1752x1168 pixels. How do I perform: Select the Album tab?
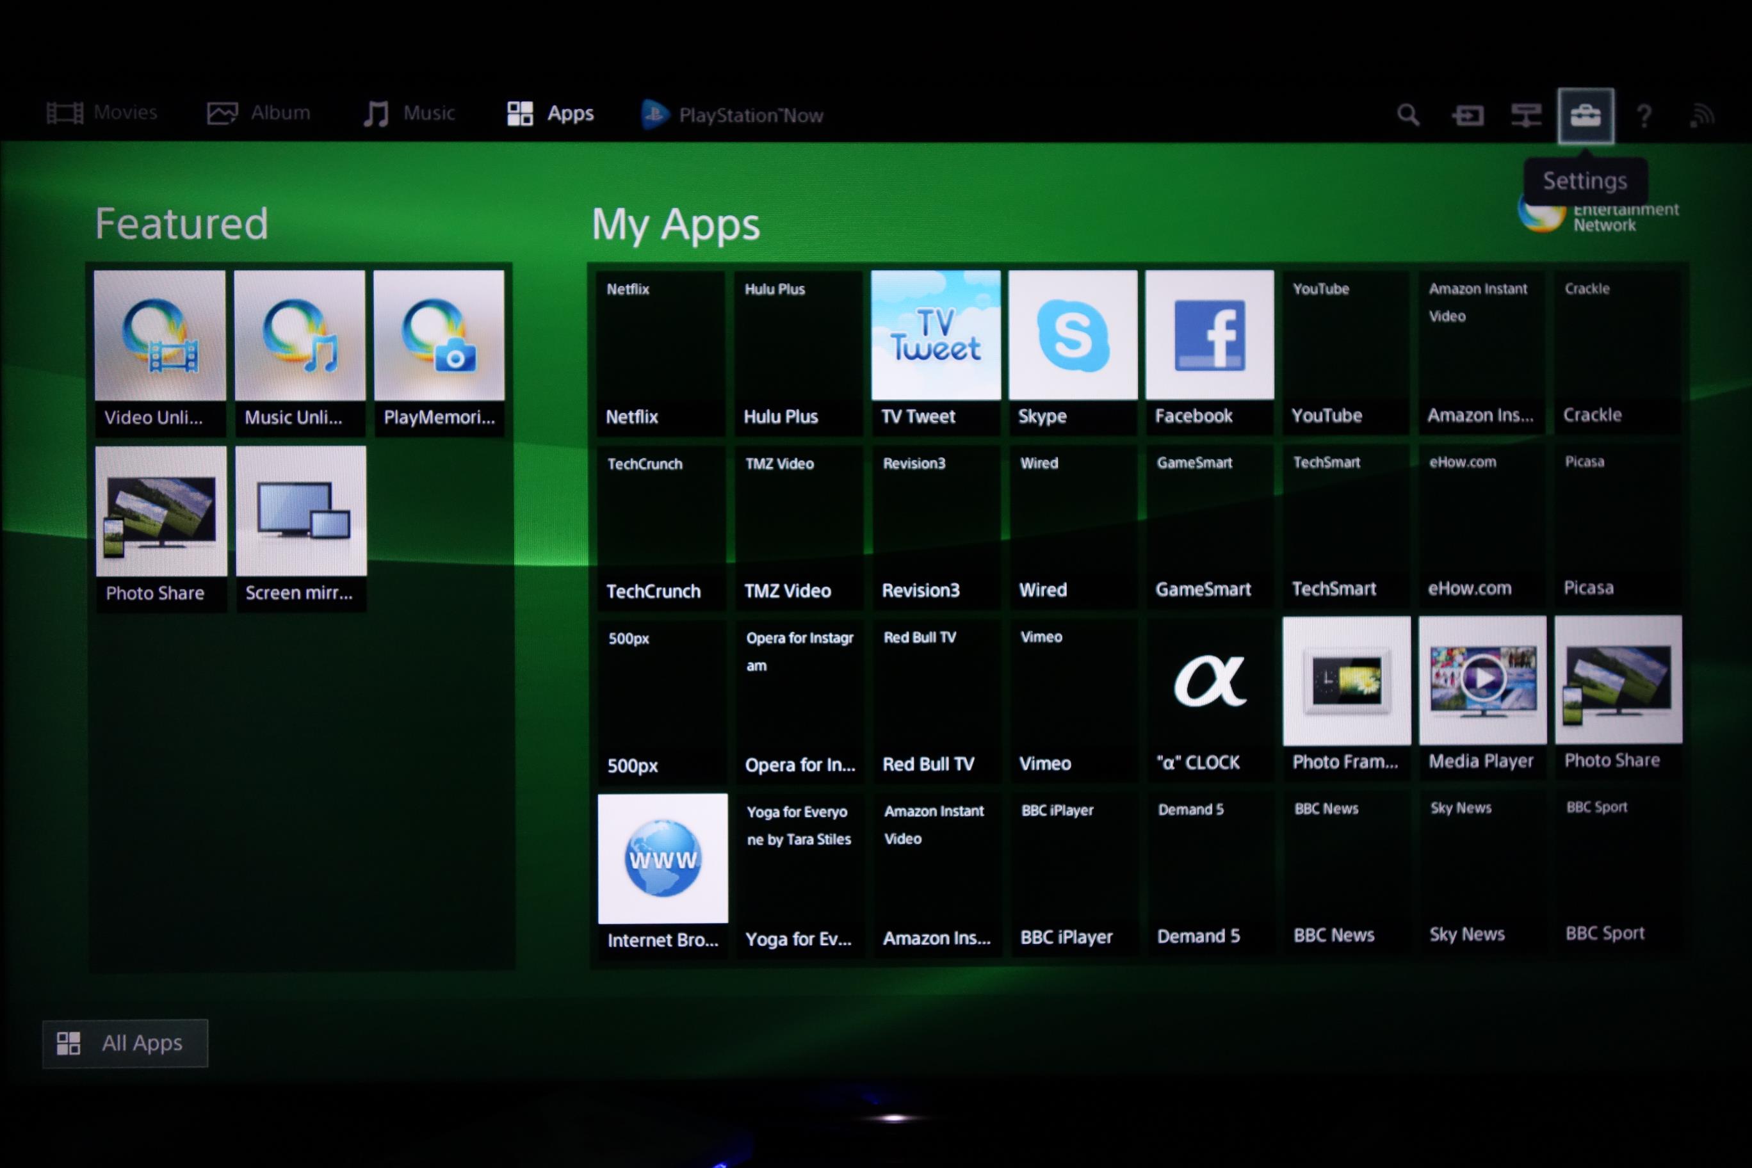click(x=259, y=113)
